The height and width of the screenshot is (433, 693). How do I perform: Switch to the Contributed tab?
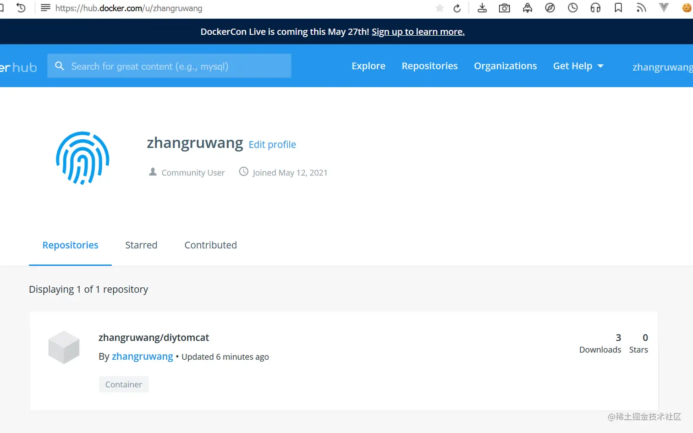click(210, 245)
